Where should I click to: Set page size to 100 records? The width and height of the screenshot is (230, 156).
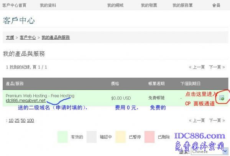click(30, 121)
